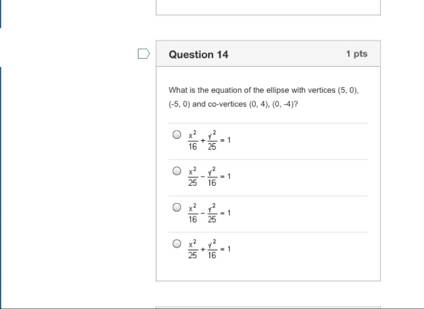
Task: Click the y²/25 fraction in third option
Action: (212, 213)
